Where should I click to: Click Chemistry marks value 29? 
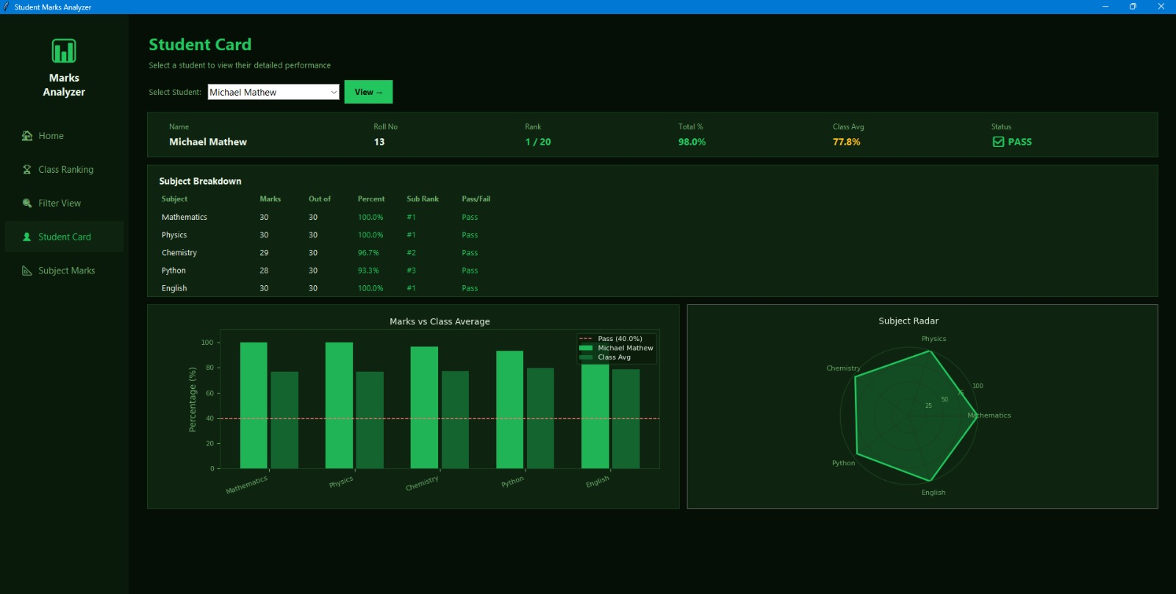pos(264,253)
